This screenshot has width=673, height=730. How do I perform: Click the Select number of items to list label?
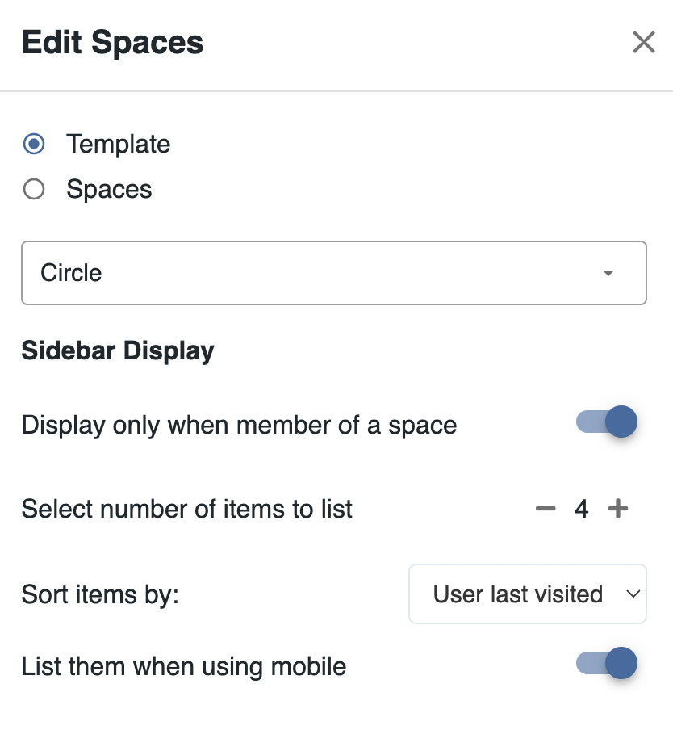[x=187, y=510]
